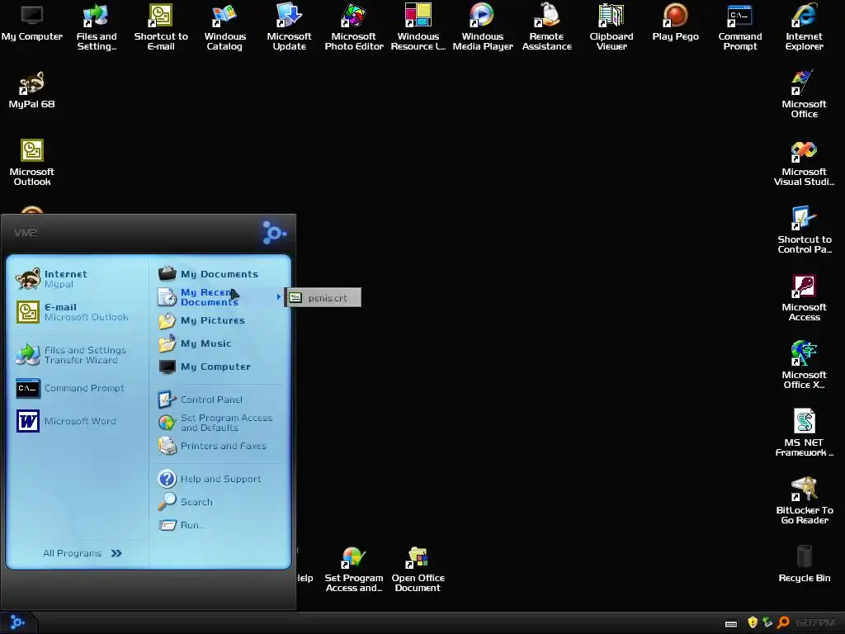Click the VM2 user name header
Viewport: 845px width, 634px height.
(26, 232)
